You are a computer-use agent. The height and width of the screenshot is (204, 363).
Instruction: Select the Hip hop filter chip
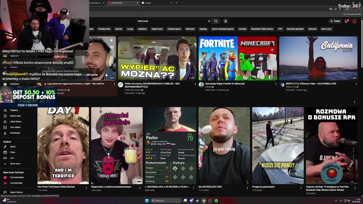pyautogui.click(x=119, y=29)
